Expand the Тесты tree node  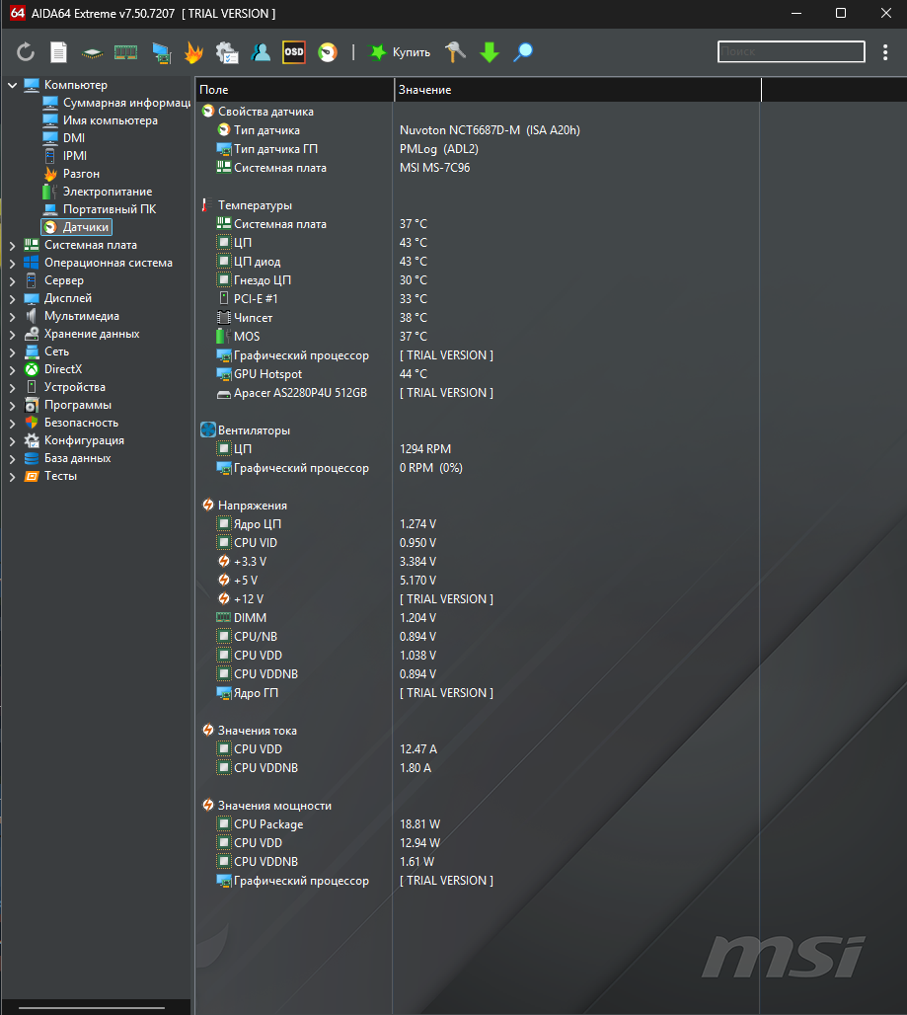[x=12, y=476]
